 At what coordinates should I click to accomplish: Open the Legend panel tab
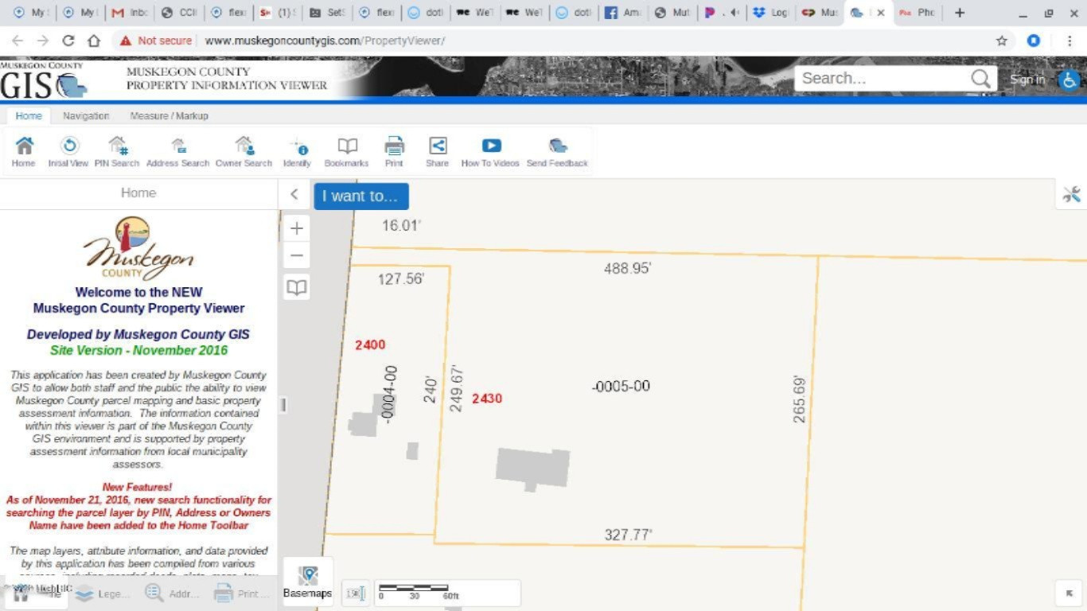coord(103,593)
